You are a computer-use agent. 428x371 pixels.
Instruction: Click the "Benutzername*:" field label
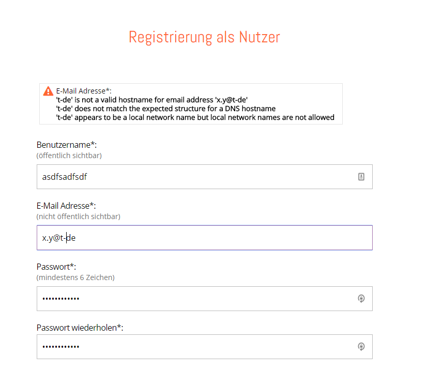click(67, 145)
